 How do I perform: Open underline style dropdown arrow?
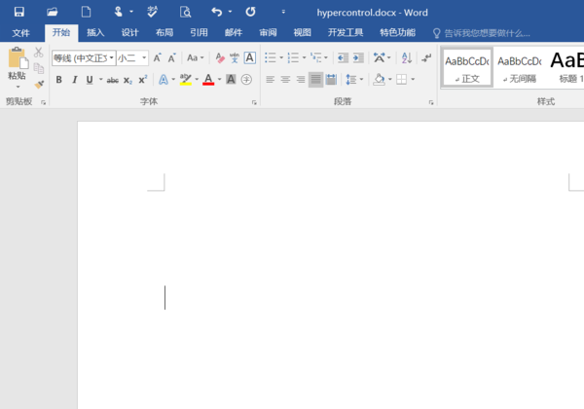pyautogui.click(x=100, y=79)
